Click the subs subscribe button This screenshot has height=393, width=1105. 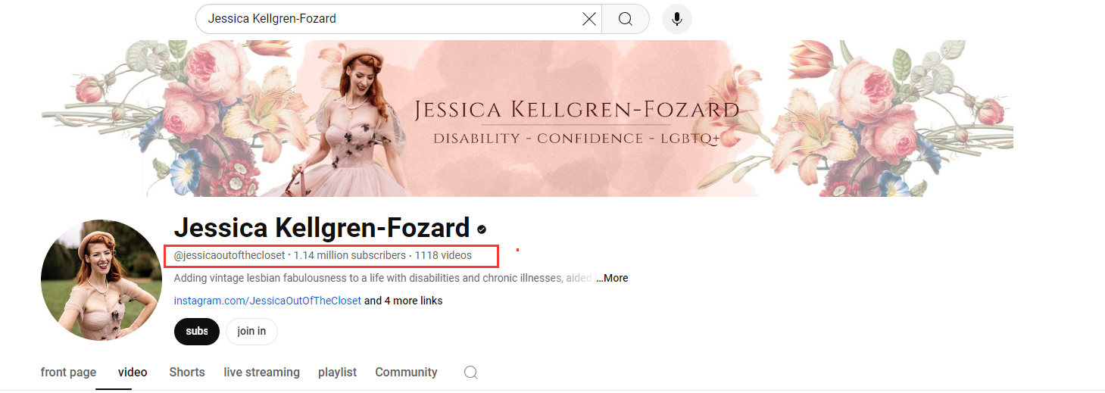tap(197, 332)
